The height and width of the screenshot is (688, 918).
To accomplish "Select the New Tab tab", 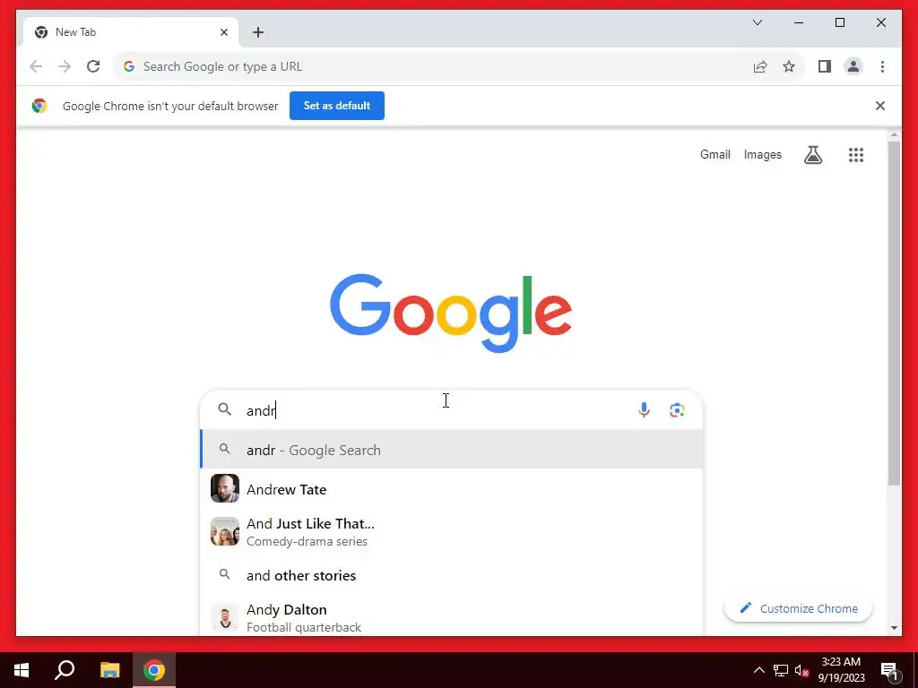I will 130,32.
